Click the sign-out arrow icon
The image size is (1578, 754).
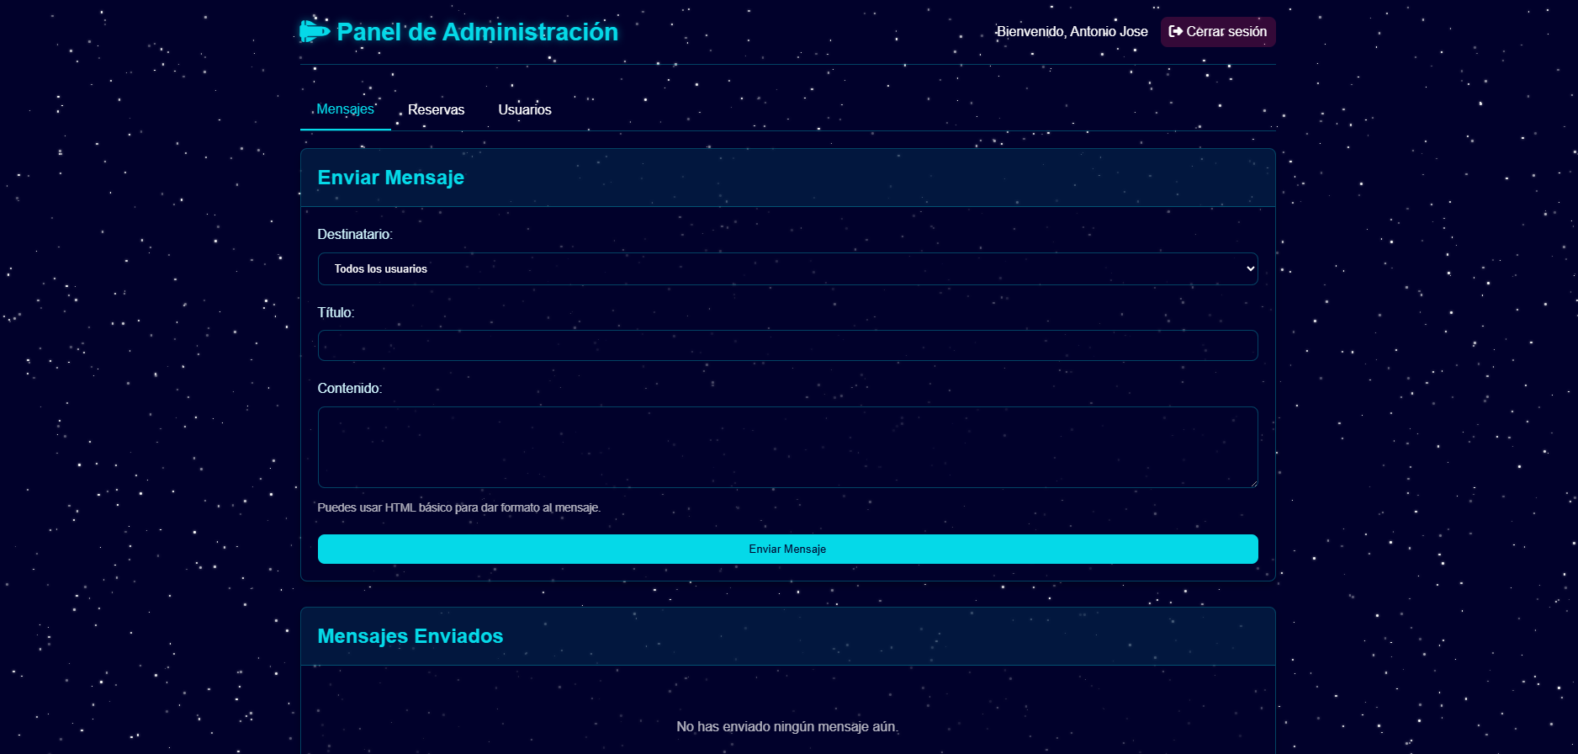click(1176, 31)
